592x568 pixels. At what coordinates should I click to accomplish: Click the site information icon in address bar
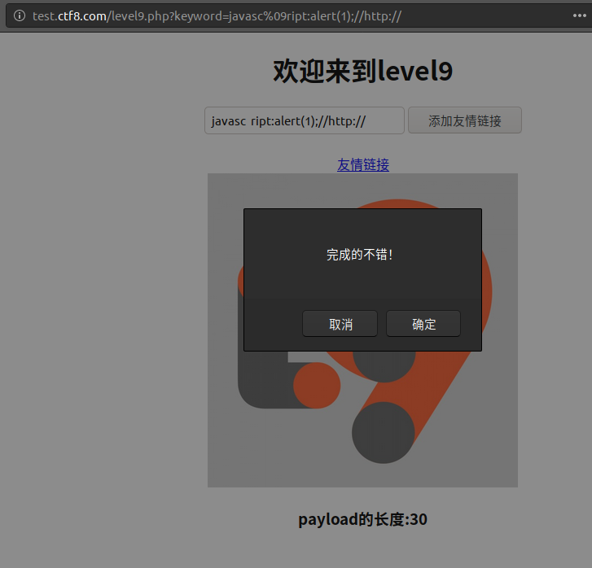[x=20, y=16]
